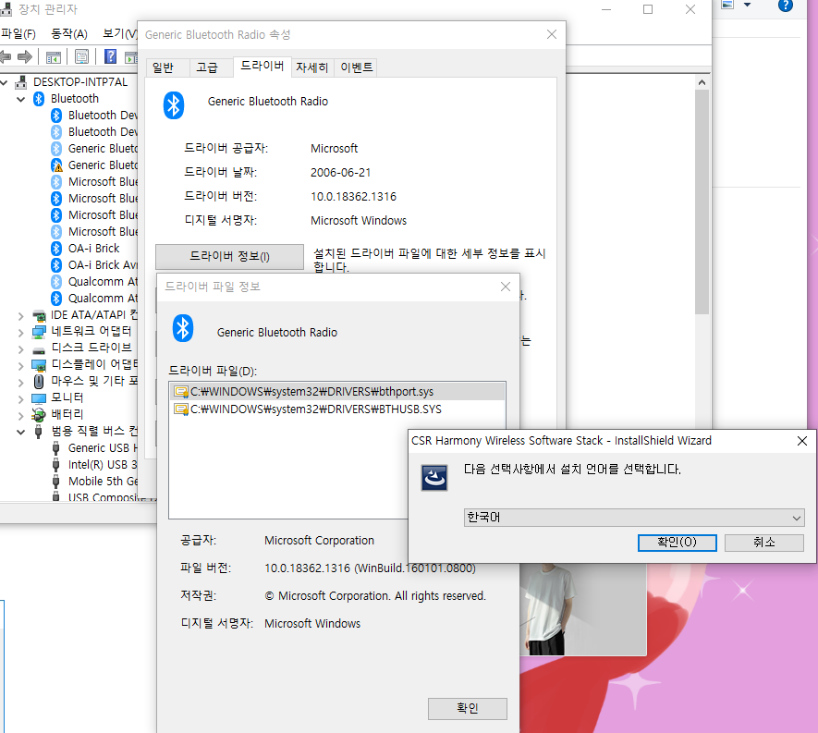Click the 마우스 및 기타 category icon
This screenshot has height=733, width=818.
pyautogui.click(x=39, y=382)
